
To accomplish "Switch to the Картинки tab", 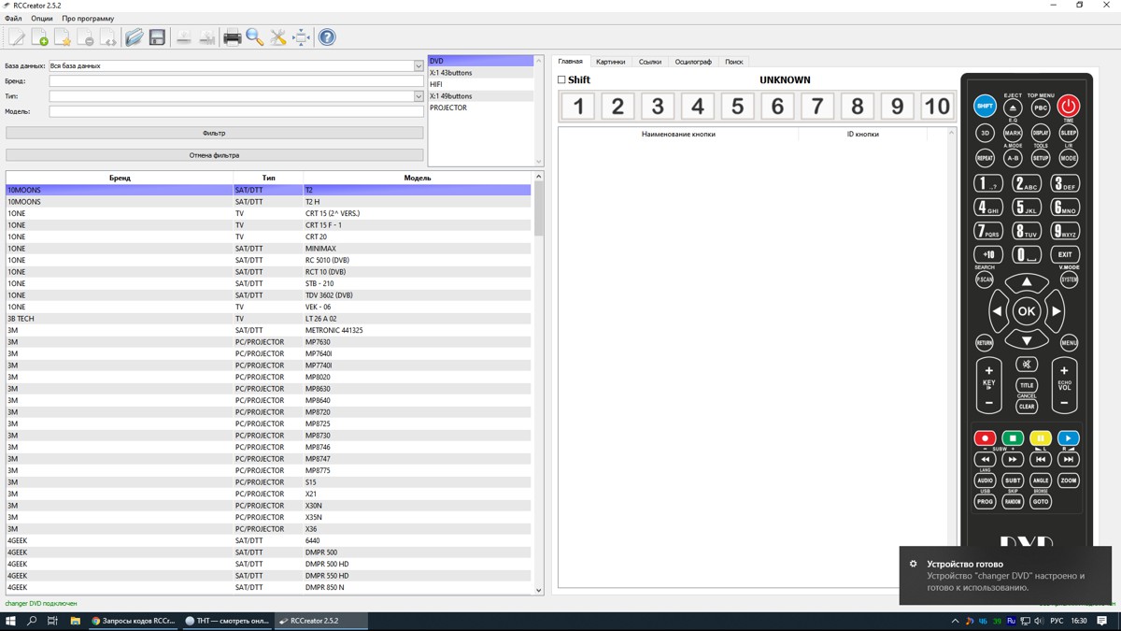I will 610,62.
